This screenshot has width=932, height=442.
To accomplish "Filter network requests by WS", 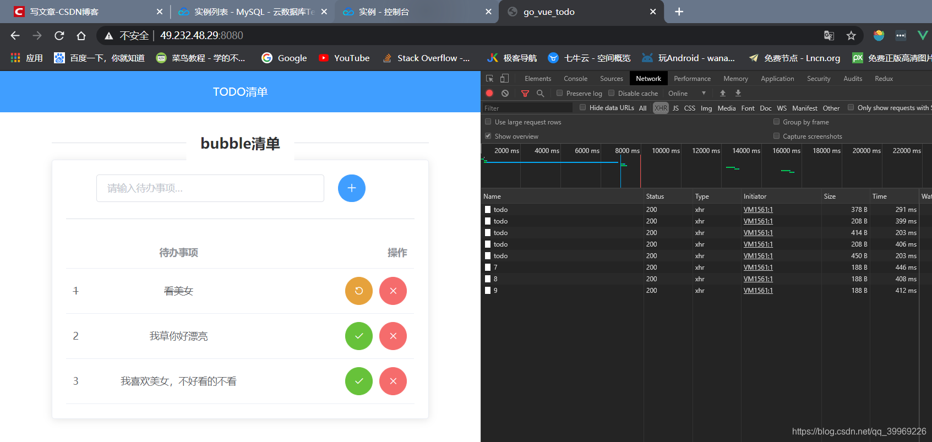I will [782, 108].
